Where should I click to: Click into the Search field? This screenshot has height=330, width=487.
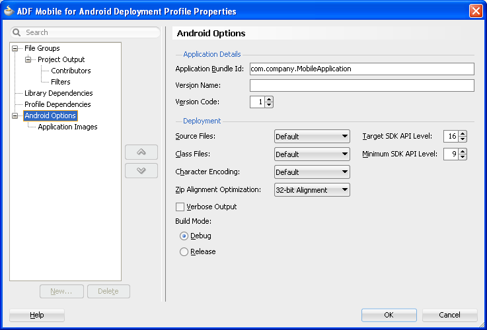pos(85,32)
